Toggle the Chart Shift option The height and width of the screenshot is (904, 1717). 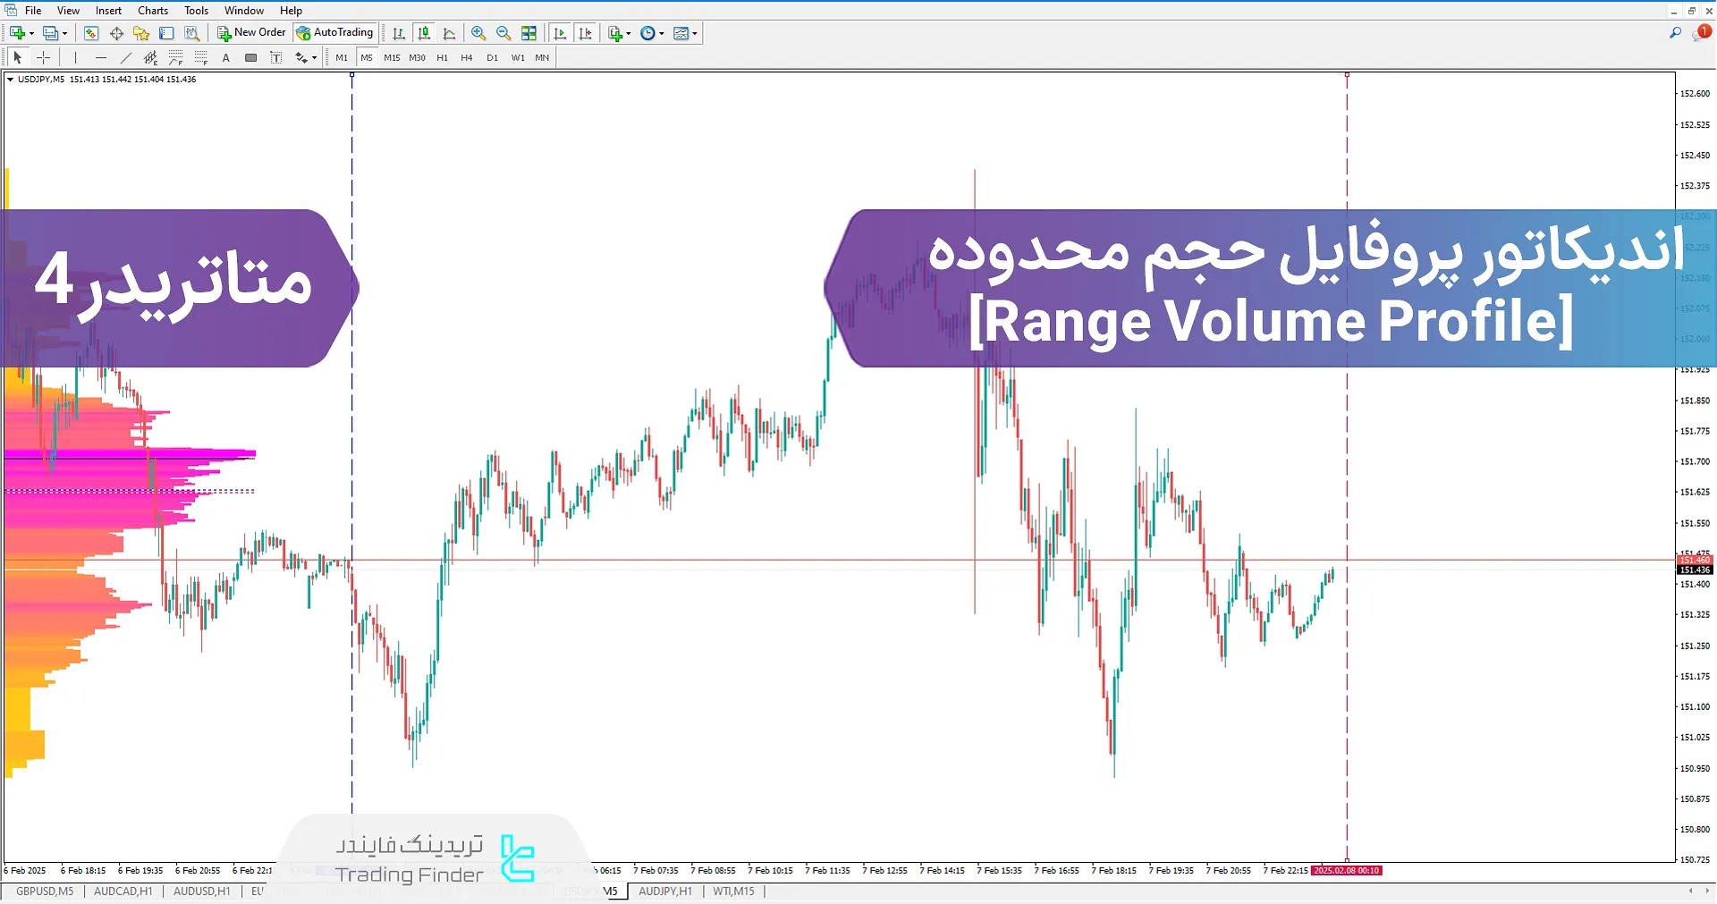583,33
